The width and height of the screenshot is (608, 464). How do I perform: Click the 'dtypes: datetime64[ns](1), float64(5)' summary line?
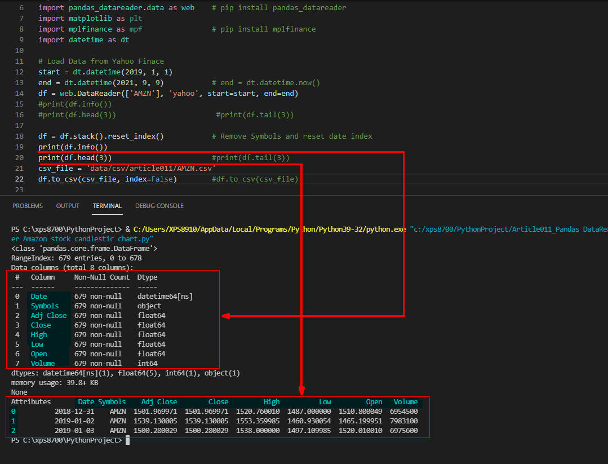pyautogui.click(x=125, y=373)
